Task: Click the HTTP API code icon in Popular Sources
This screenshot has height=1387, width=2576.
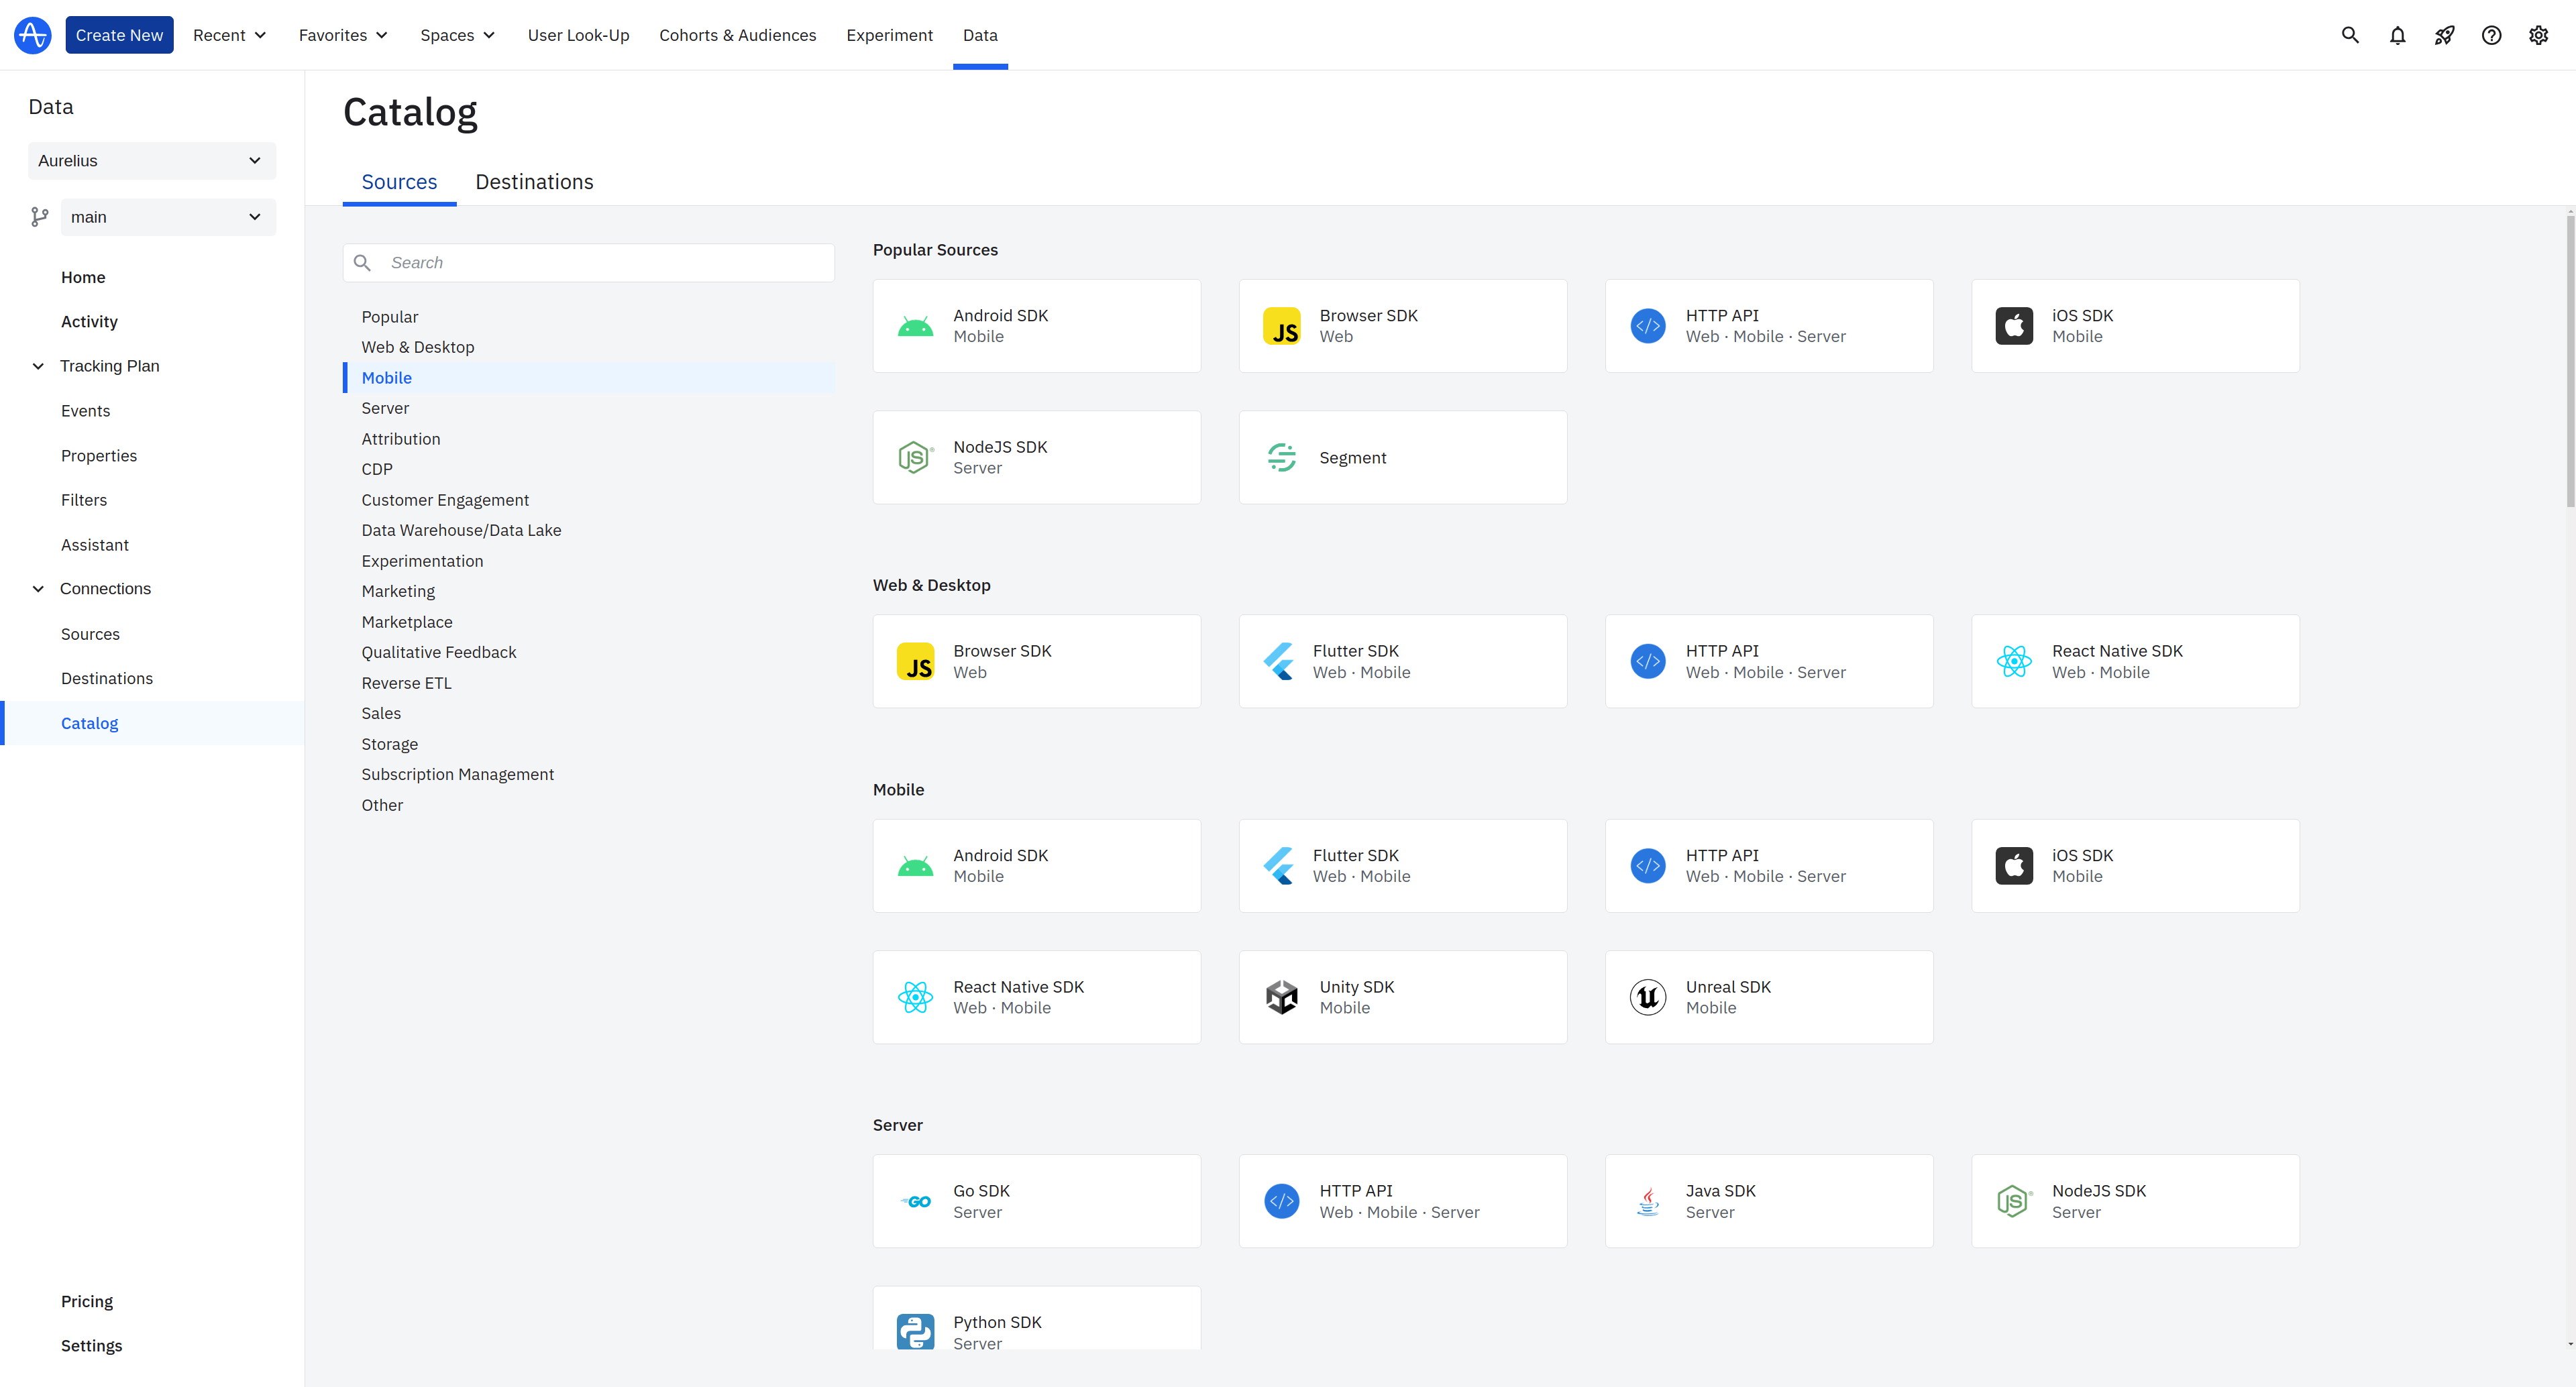Action: [1647, 326]
